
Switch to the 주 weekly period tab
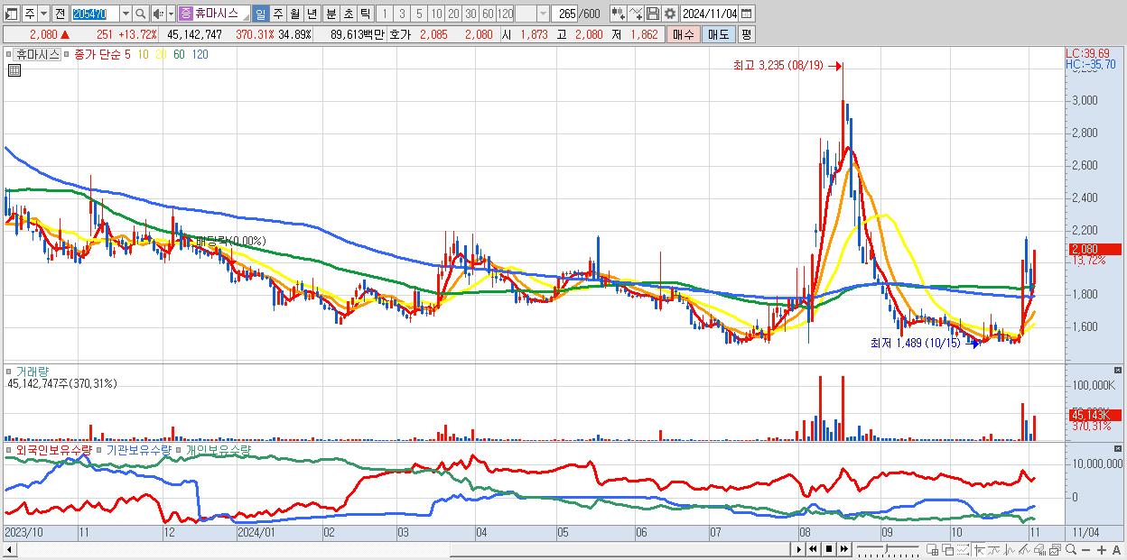pos(277,14)
